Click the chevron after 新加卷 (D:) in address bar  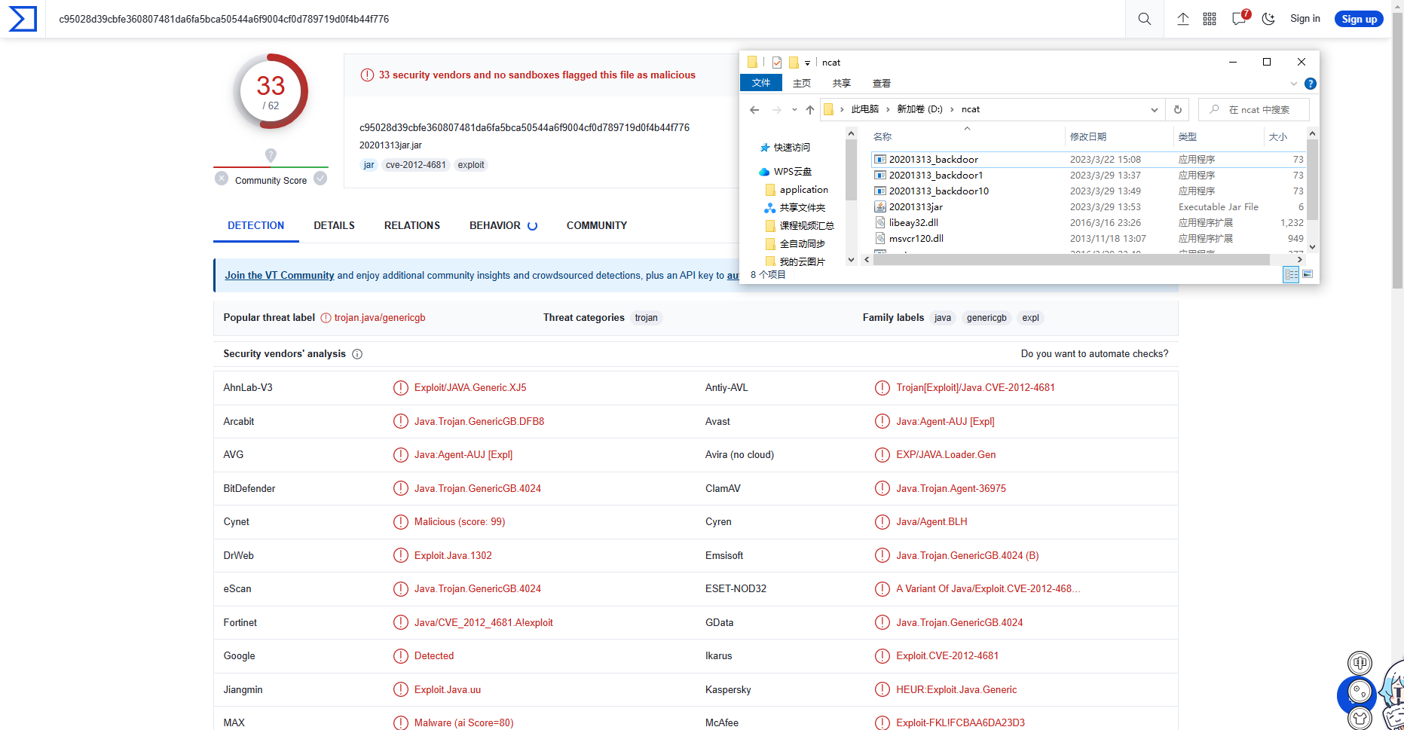tap(952, 110)
